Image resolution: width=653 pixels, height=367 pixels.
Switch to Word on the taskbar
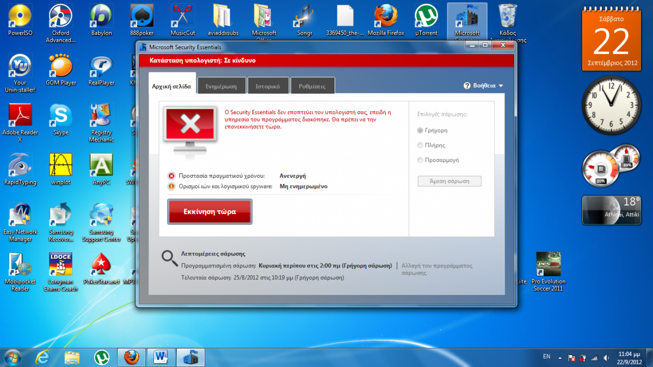(162, 357)
